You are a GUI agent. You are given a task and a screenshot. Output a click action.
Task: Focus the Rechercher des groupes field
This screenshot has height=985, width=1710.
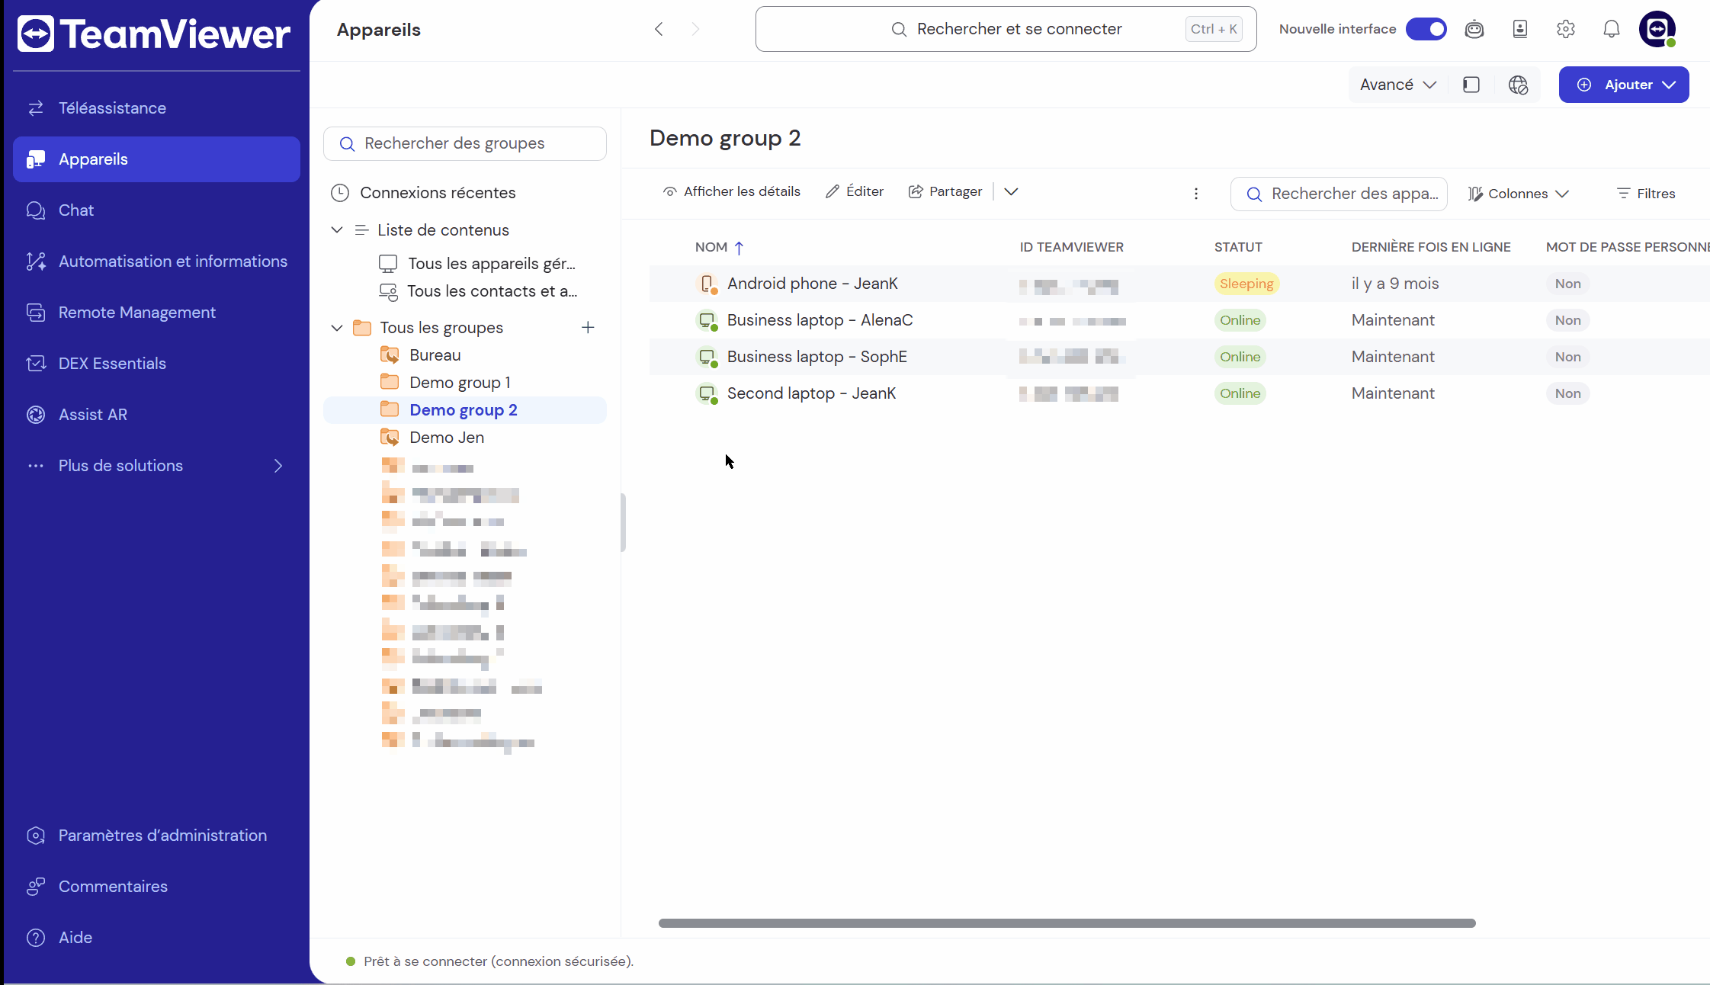(x=465, y=143)
